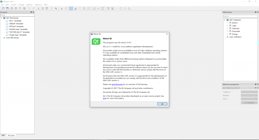Float the Collections panel
This screenshot has width=259, height=140.
[255, 12]
